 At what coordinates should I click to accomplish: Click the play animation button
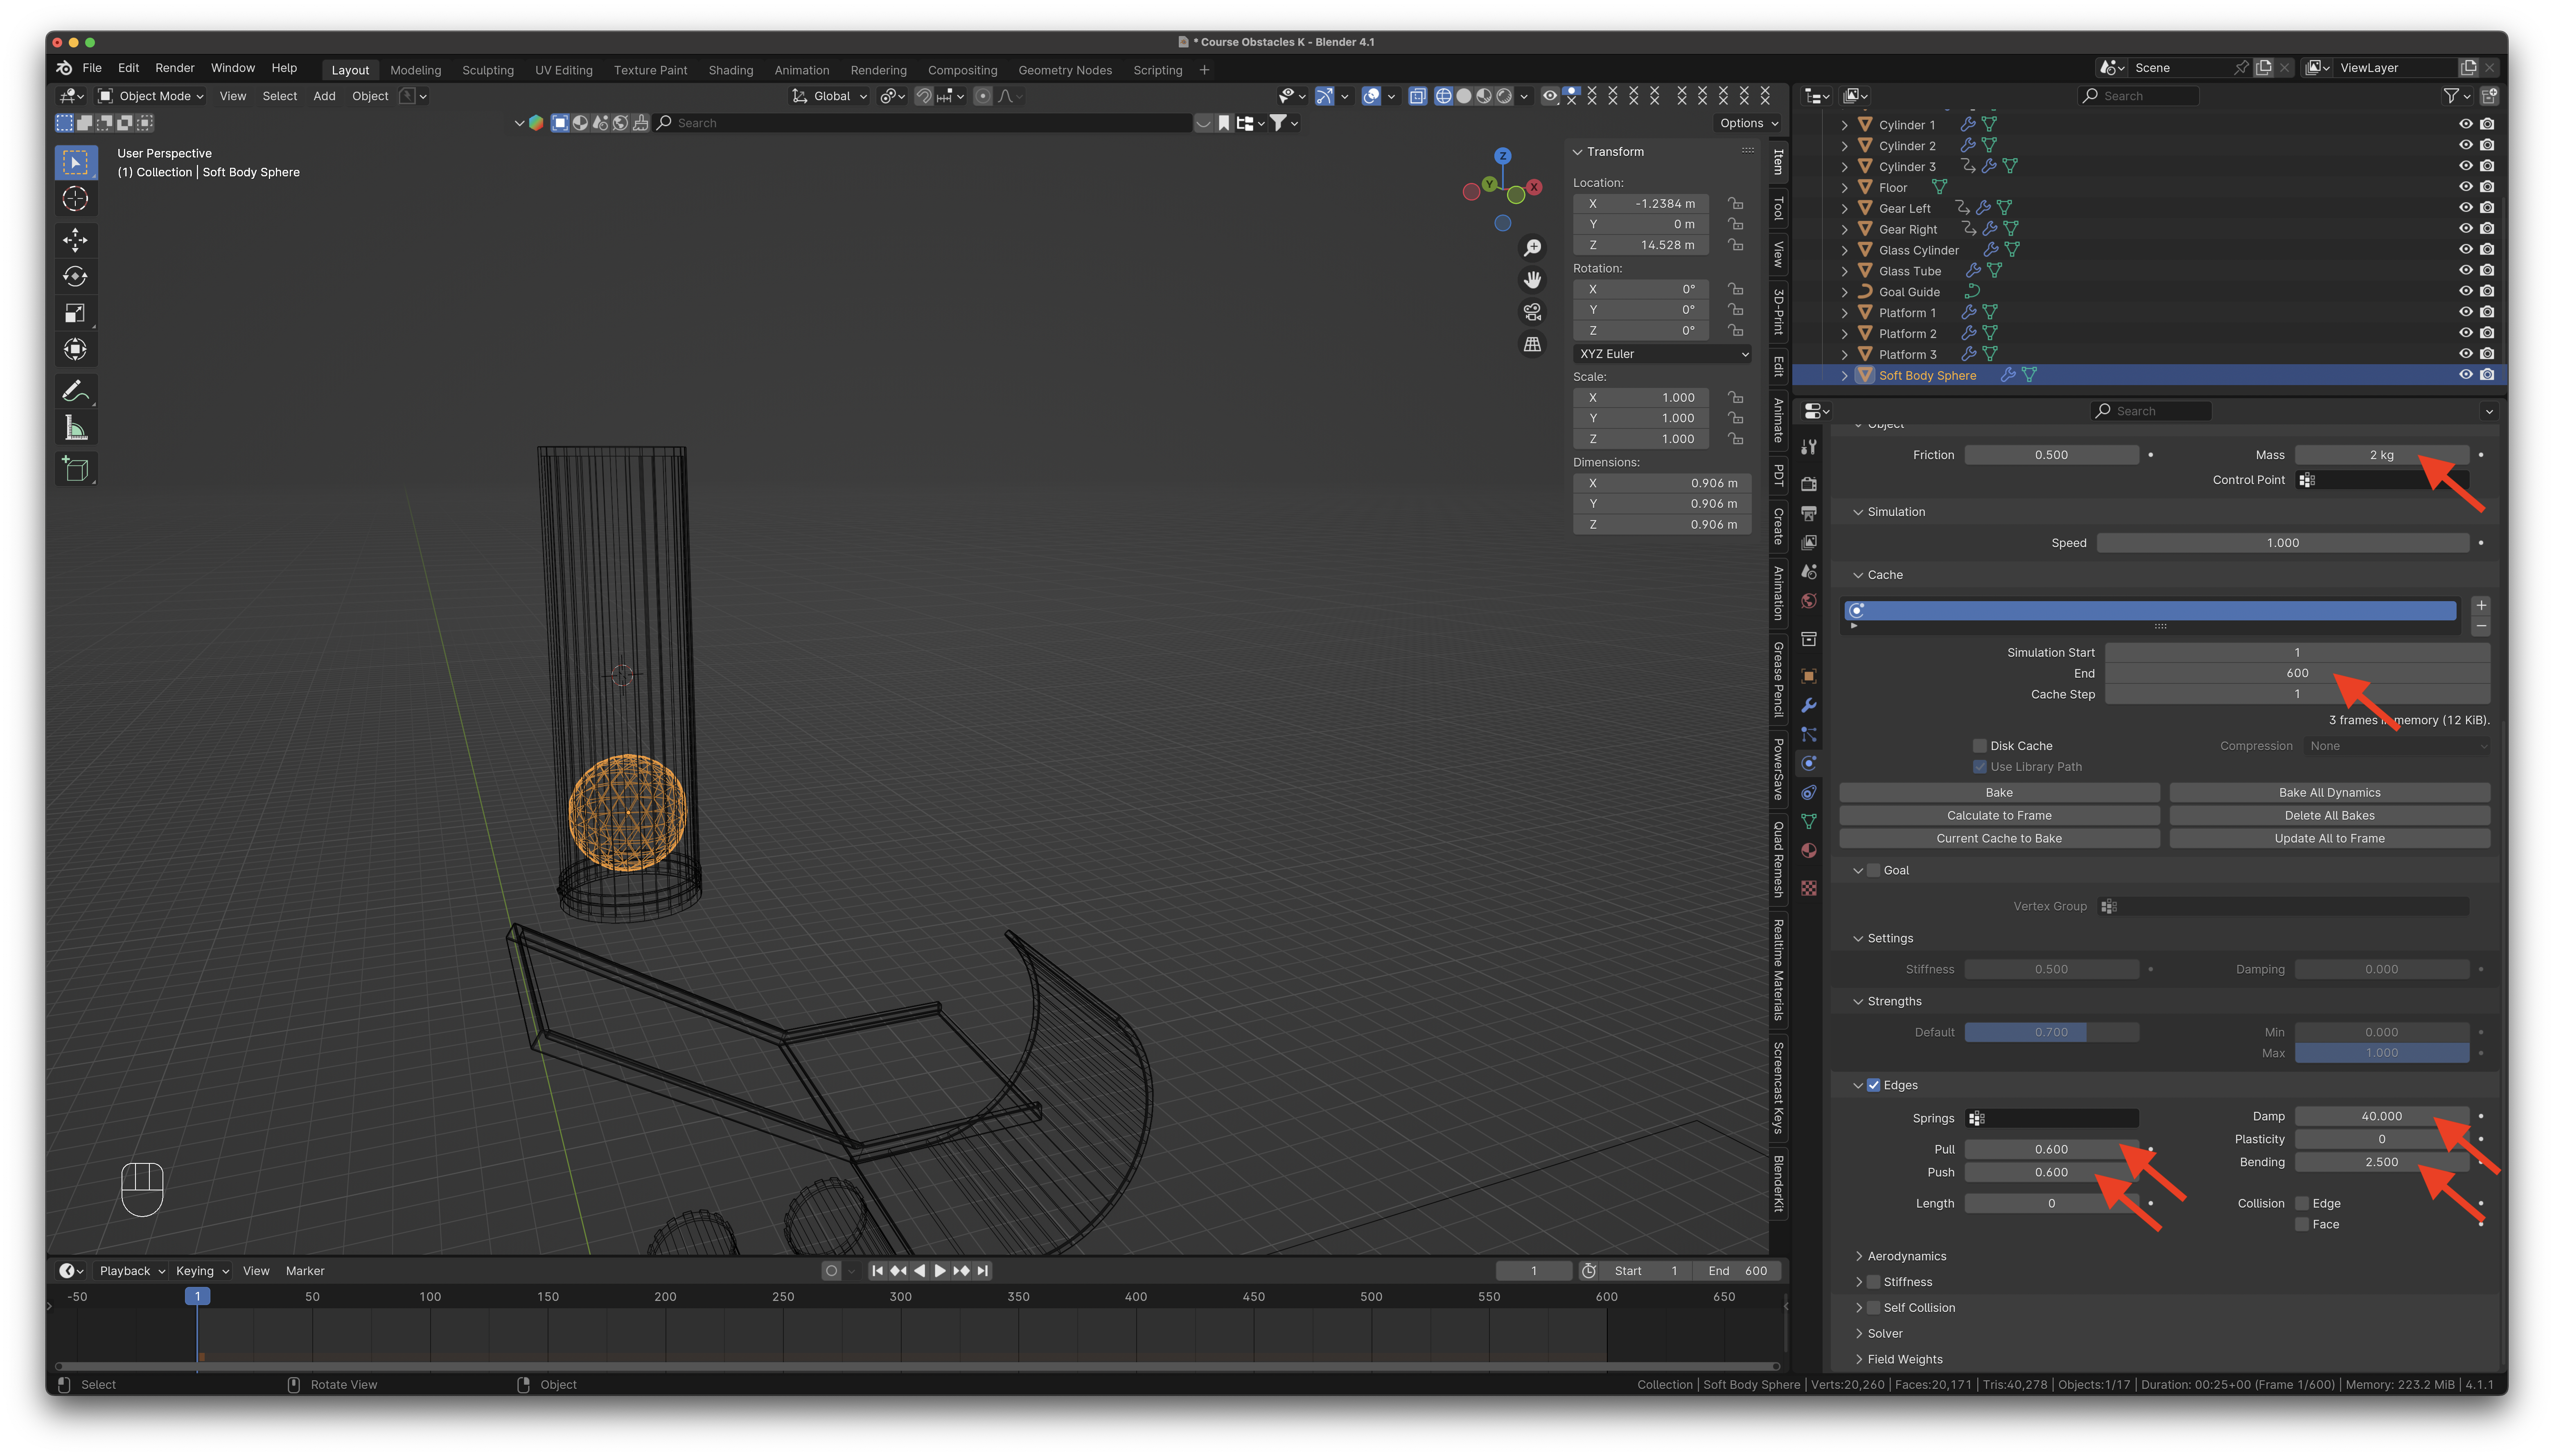click(940, 1271)
